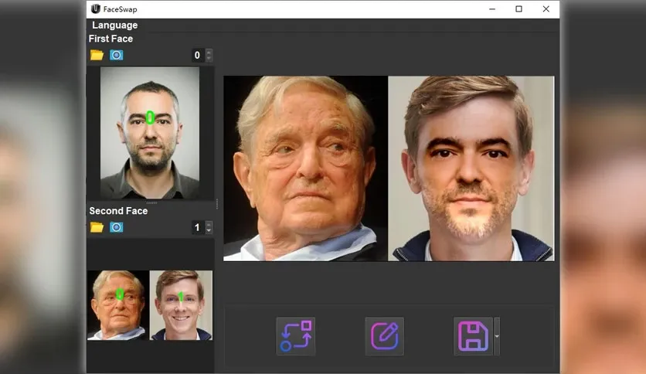The width and height of the screenshot is (646, 374).
Task: Decrease the Second Face index spinner
Action: [209, 230]
